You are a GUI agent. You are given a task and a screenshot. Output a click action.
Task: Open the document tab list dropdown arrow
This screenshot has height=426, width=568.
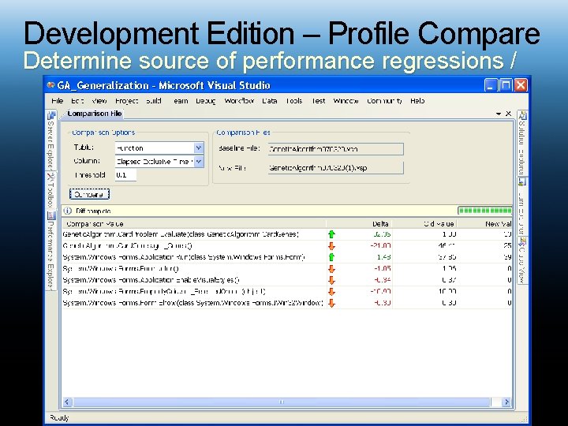click(499, 114)
